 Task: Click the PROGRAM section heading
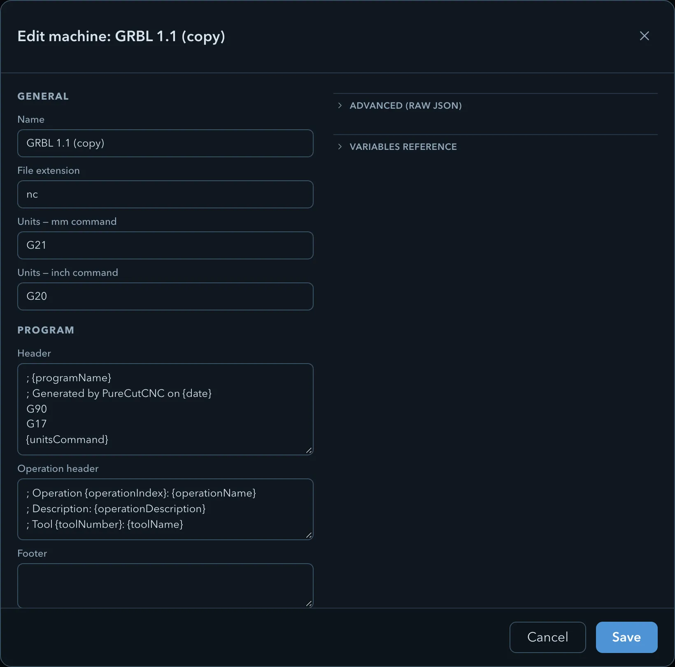[x=46, y=330]
